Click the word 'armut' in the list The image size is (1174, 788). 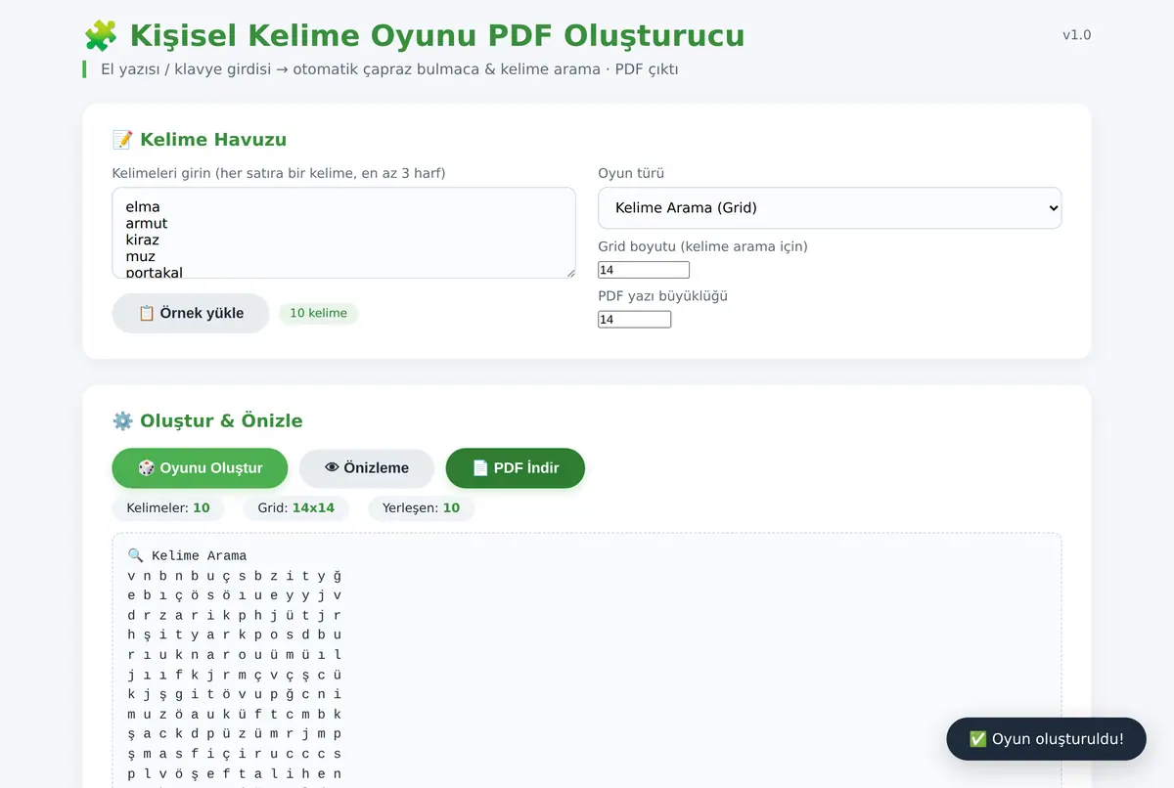click(x=147, y=224)
